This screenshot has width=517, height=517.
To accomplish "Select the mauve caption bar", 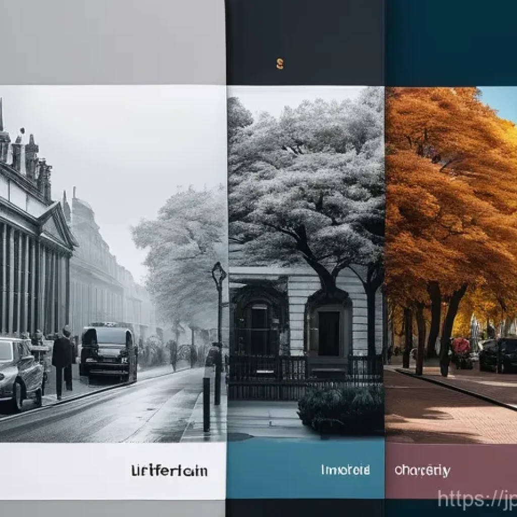I will point(451,471).
